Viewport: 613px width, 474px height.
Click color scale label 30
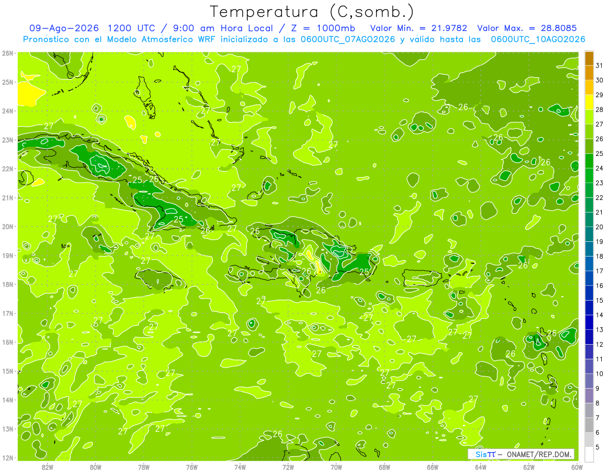(599, 80)
